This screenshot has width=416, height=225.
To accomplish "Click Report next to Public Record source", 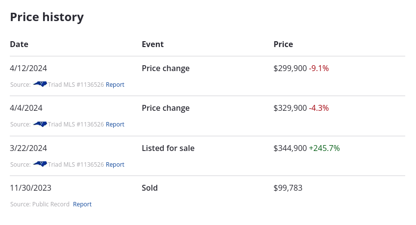I will (82, 204).
